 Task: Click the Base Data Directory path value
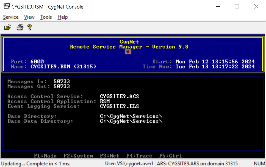pos(131,121)
